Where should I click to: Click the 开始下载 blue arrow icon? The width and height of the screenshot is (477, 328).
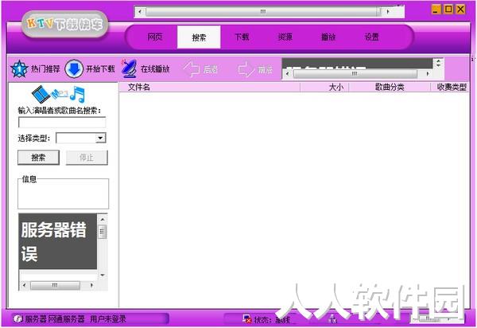[74, 68]
